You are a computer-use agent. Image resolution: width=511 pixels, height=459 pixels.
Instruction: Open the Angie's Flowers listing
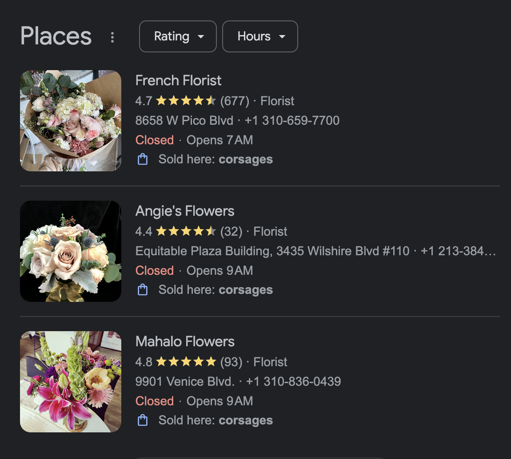pos(184,211)
